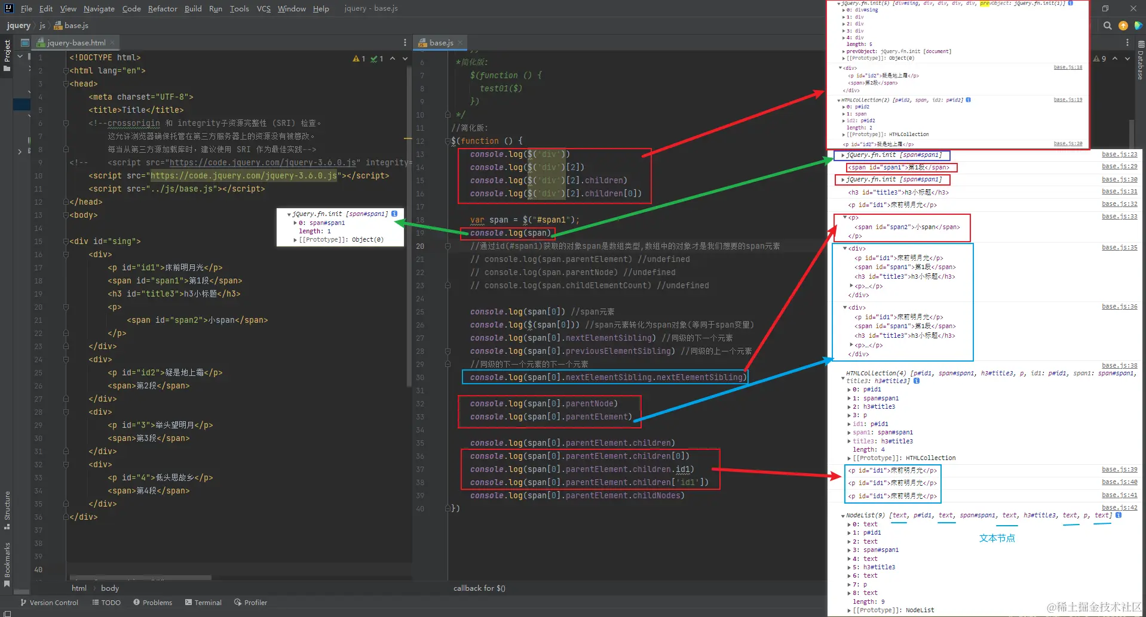This screenshot has height=617, width=1146.
Task: Click the info icon next to HTMLCollection(2)
Action: pos(969,100)
